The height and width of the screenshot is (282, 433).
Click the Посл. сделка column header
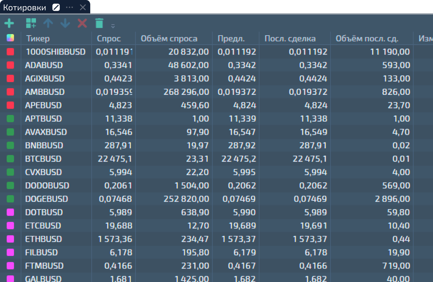(290, 38)
